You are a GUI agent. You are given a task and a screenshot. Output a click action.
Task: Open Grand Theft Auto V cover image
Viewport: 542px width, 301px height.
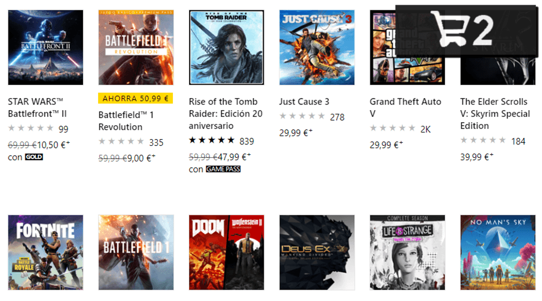pos(407,48)
